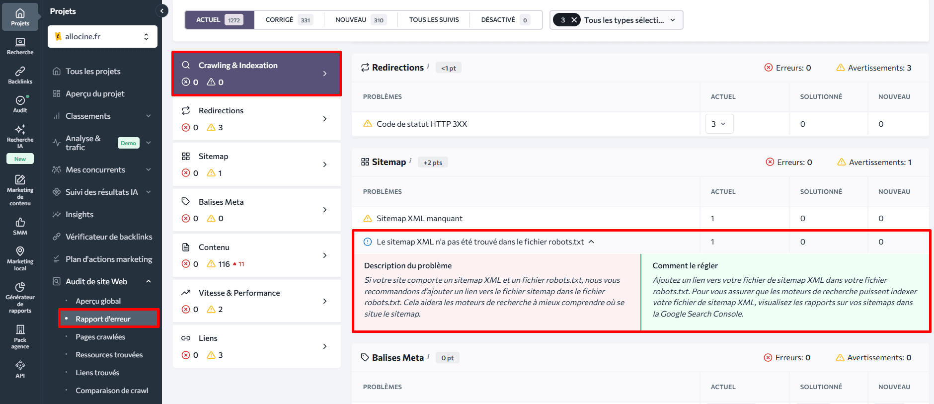934x404 pixels.
Task: Open the HTTP 3XX count dropdown
Action: (719, 124)
